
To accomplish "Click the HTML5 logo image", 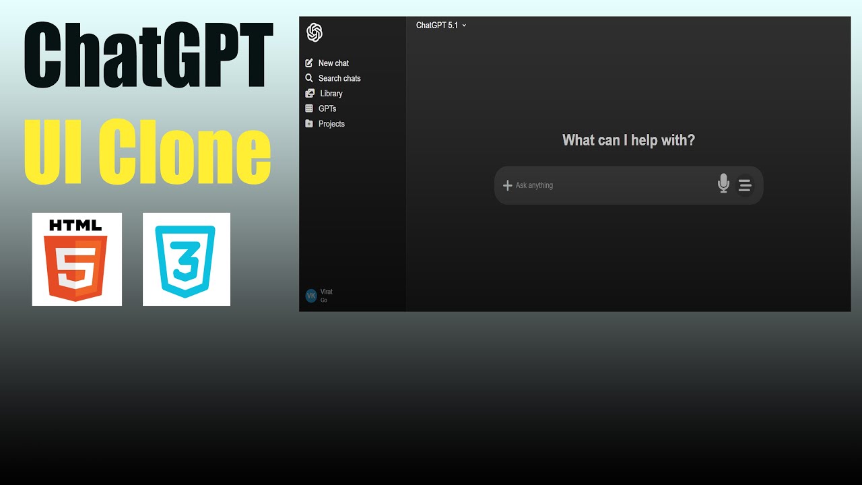I will [x=77, y=259].
